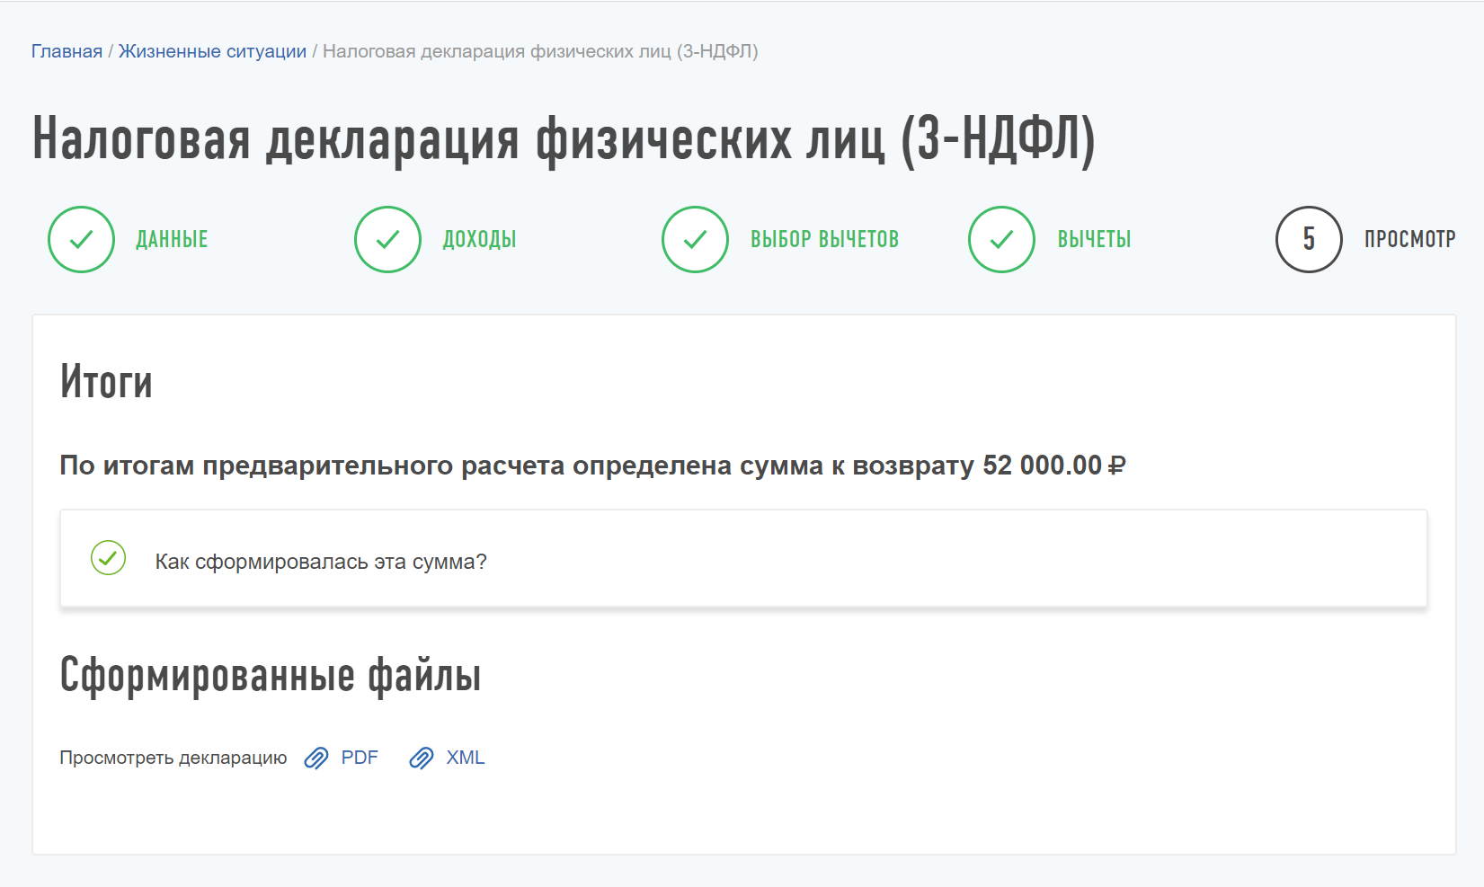Return to the ВЫЧЕТЫ step label
Viewport: 1484px width, 887px height.
(x=1094, y=240)
